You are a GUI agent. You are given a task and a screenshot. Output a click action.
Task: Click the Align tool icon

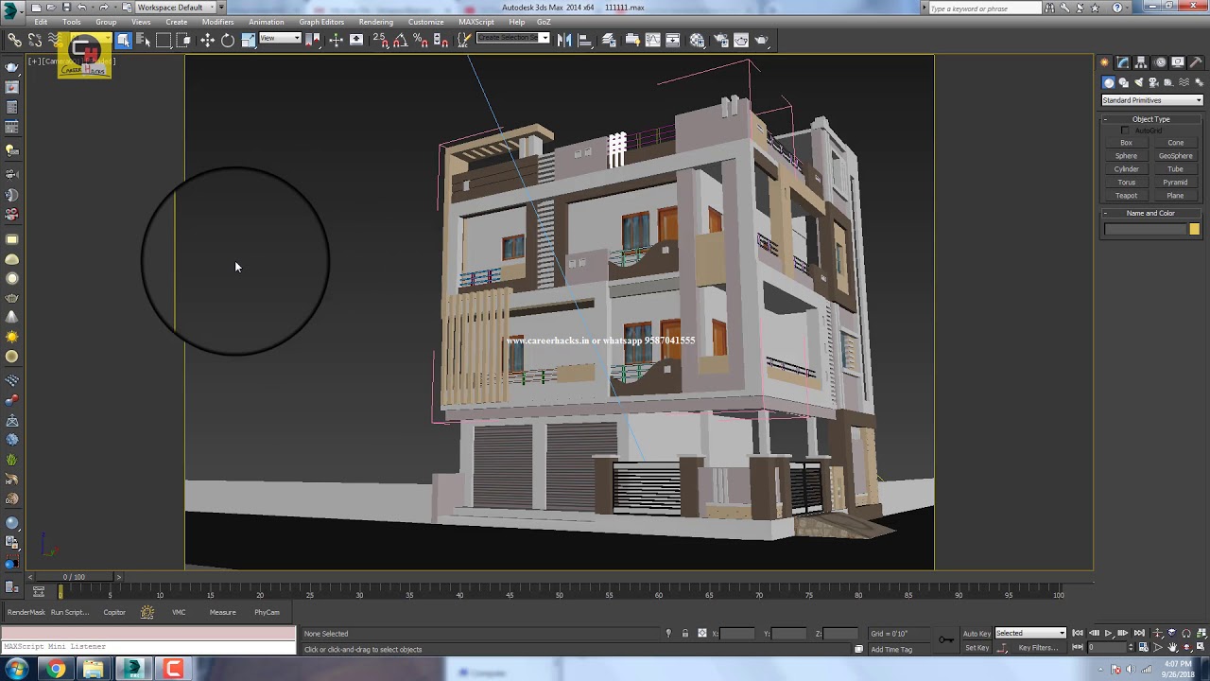584,40
